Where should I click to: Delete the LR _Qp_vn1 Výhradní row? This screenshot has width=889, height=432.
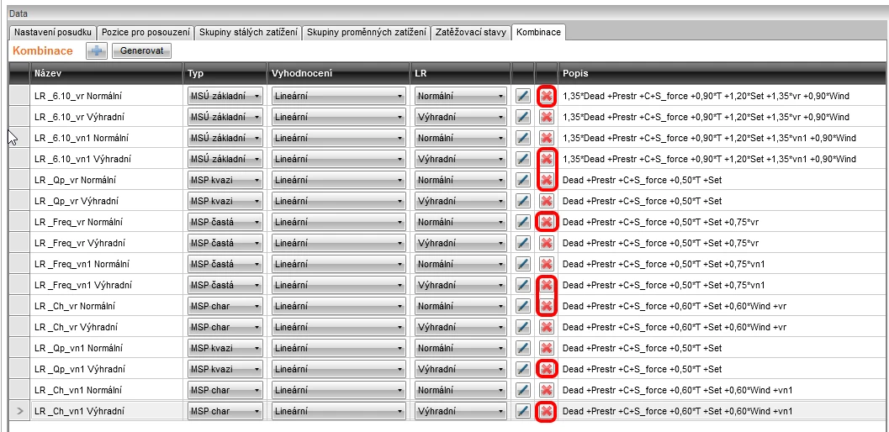coord(547,369)
